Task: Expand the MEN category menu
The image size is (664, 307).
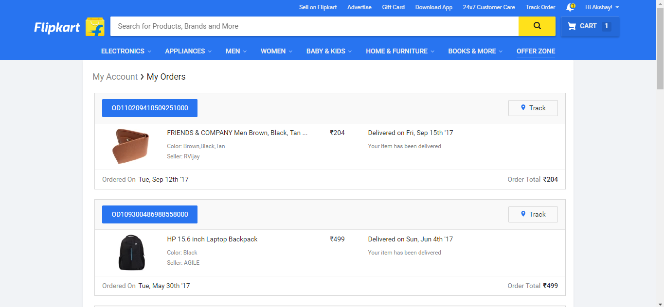Action: click(236, 51)
